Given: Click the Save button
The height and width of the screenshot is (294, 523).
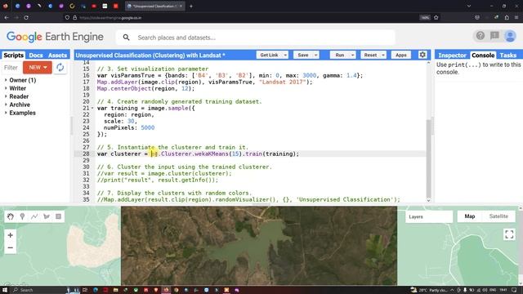Looking at the screenshot, I should pos(303,55).
